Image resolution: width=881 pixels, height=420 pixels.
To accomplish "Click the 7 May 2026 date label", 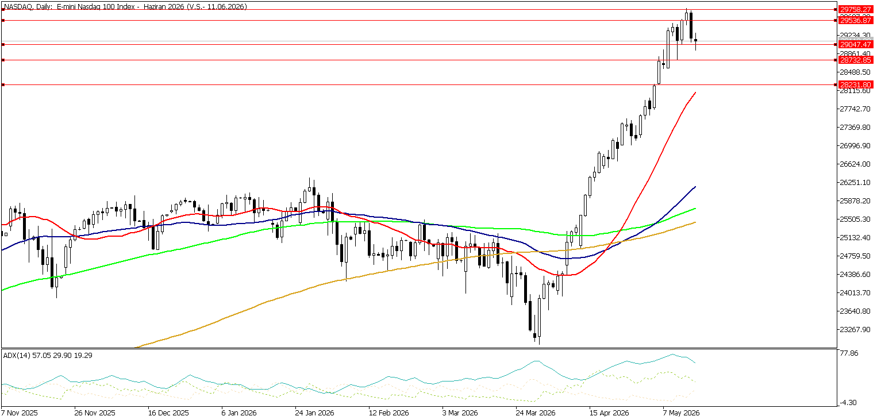I will point(680,413).
